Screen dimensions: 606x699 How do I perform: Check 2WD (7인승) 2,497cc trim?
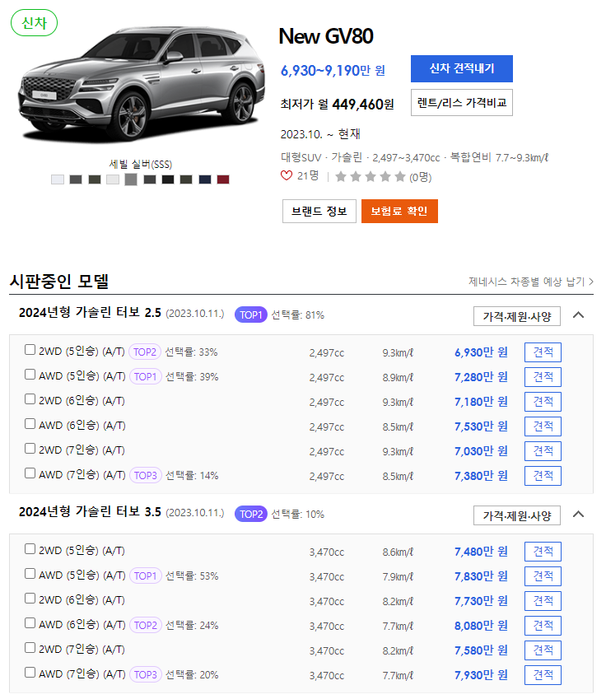click(30, 448)
